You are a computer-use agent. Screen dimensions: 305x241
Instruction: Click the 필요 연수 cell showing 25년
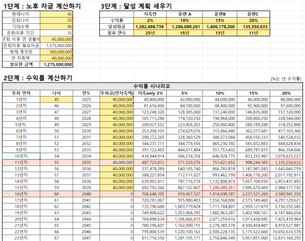tap(150, 33)
